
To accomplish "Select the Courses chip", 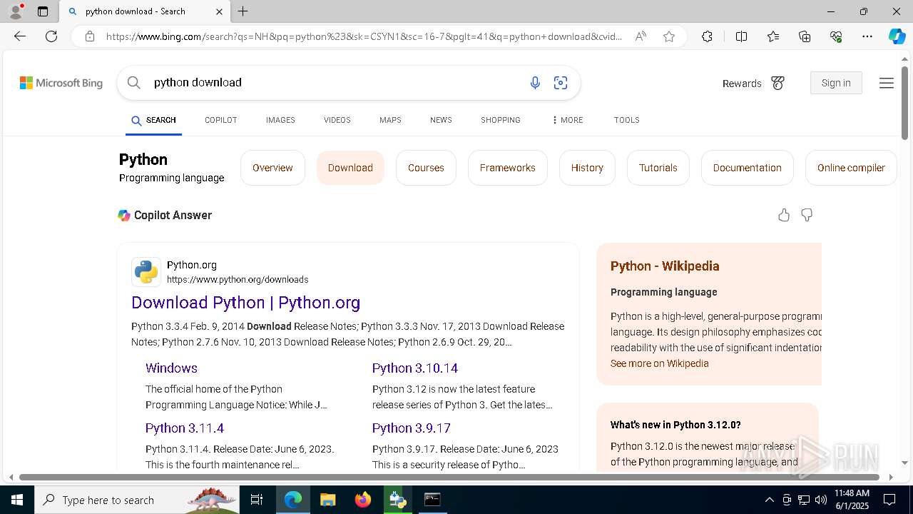I will point(426,168).
